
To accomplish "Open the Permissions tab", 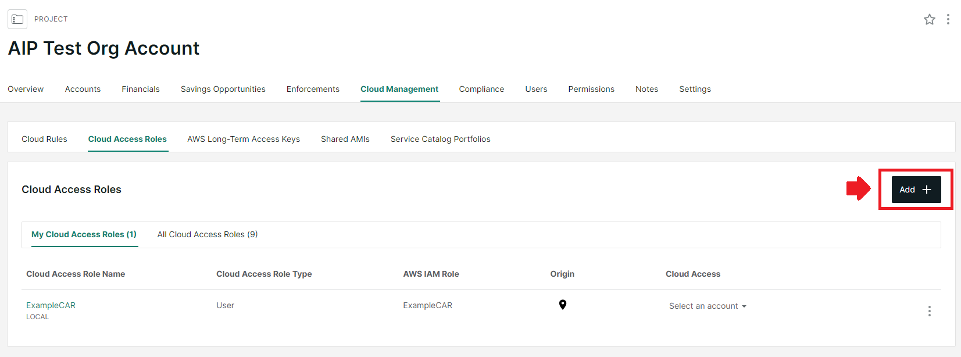I will pos(591,89).
